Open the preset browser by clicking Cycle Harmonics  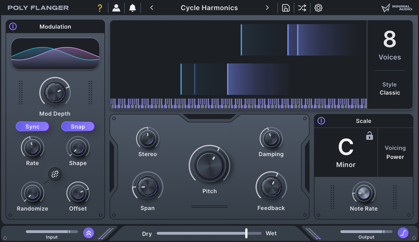click(x=209, y=8)
